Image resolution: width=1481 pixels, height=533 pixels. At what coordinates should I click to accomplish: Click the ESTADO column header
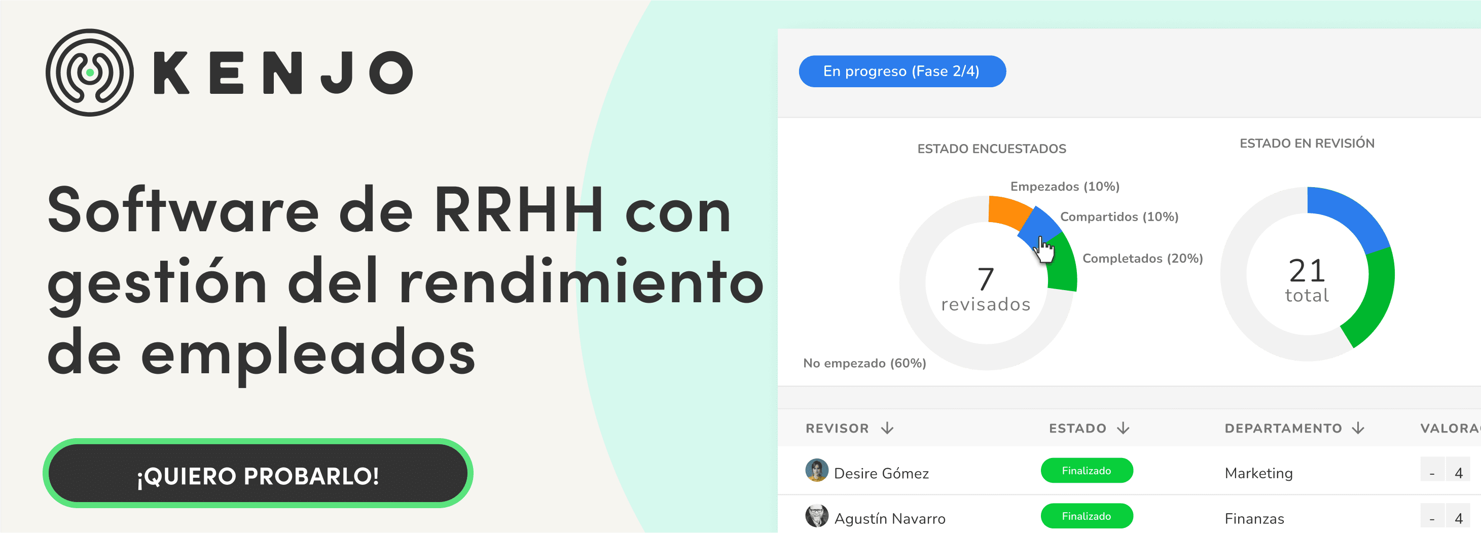(1077, 429)
